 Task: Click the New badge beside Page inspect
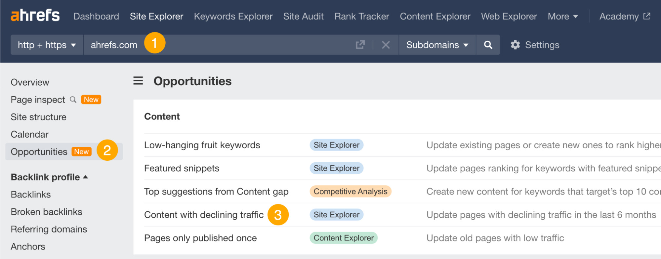91,100
